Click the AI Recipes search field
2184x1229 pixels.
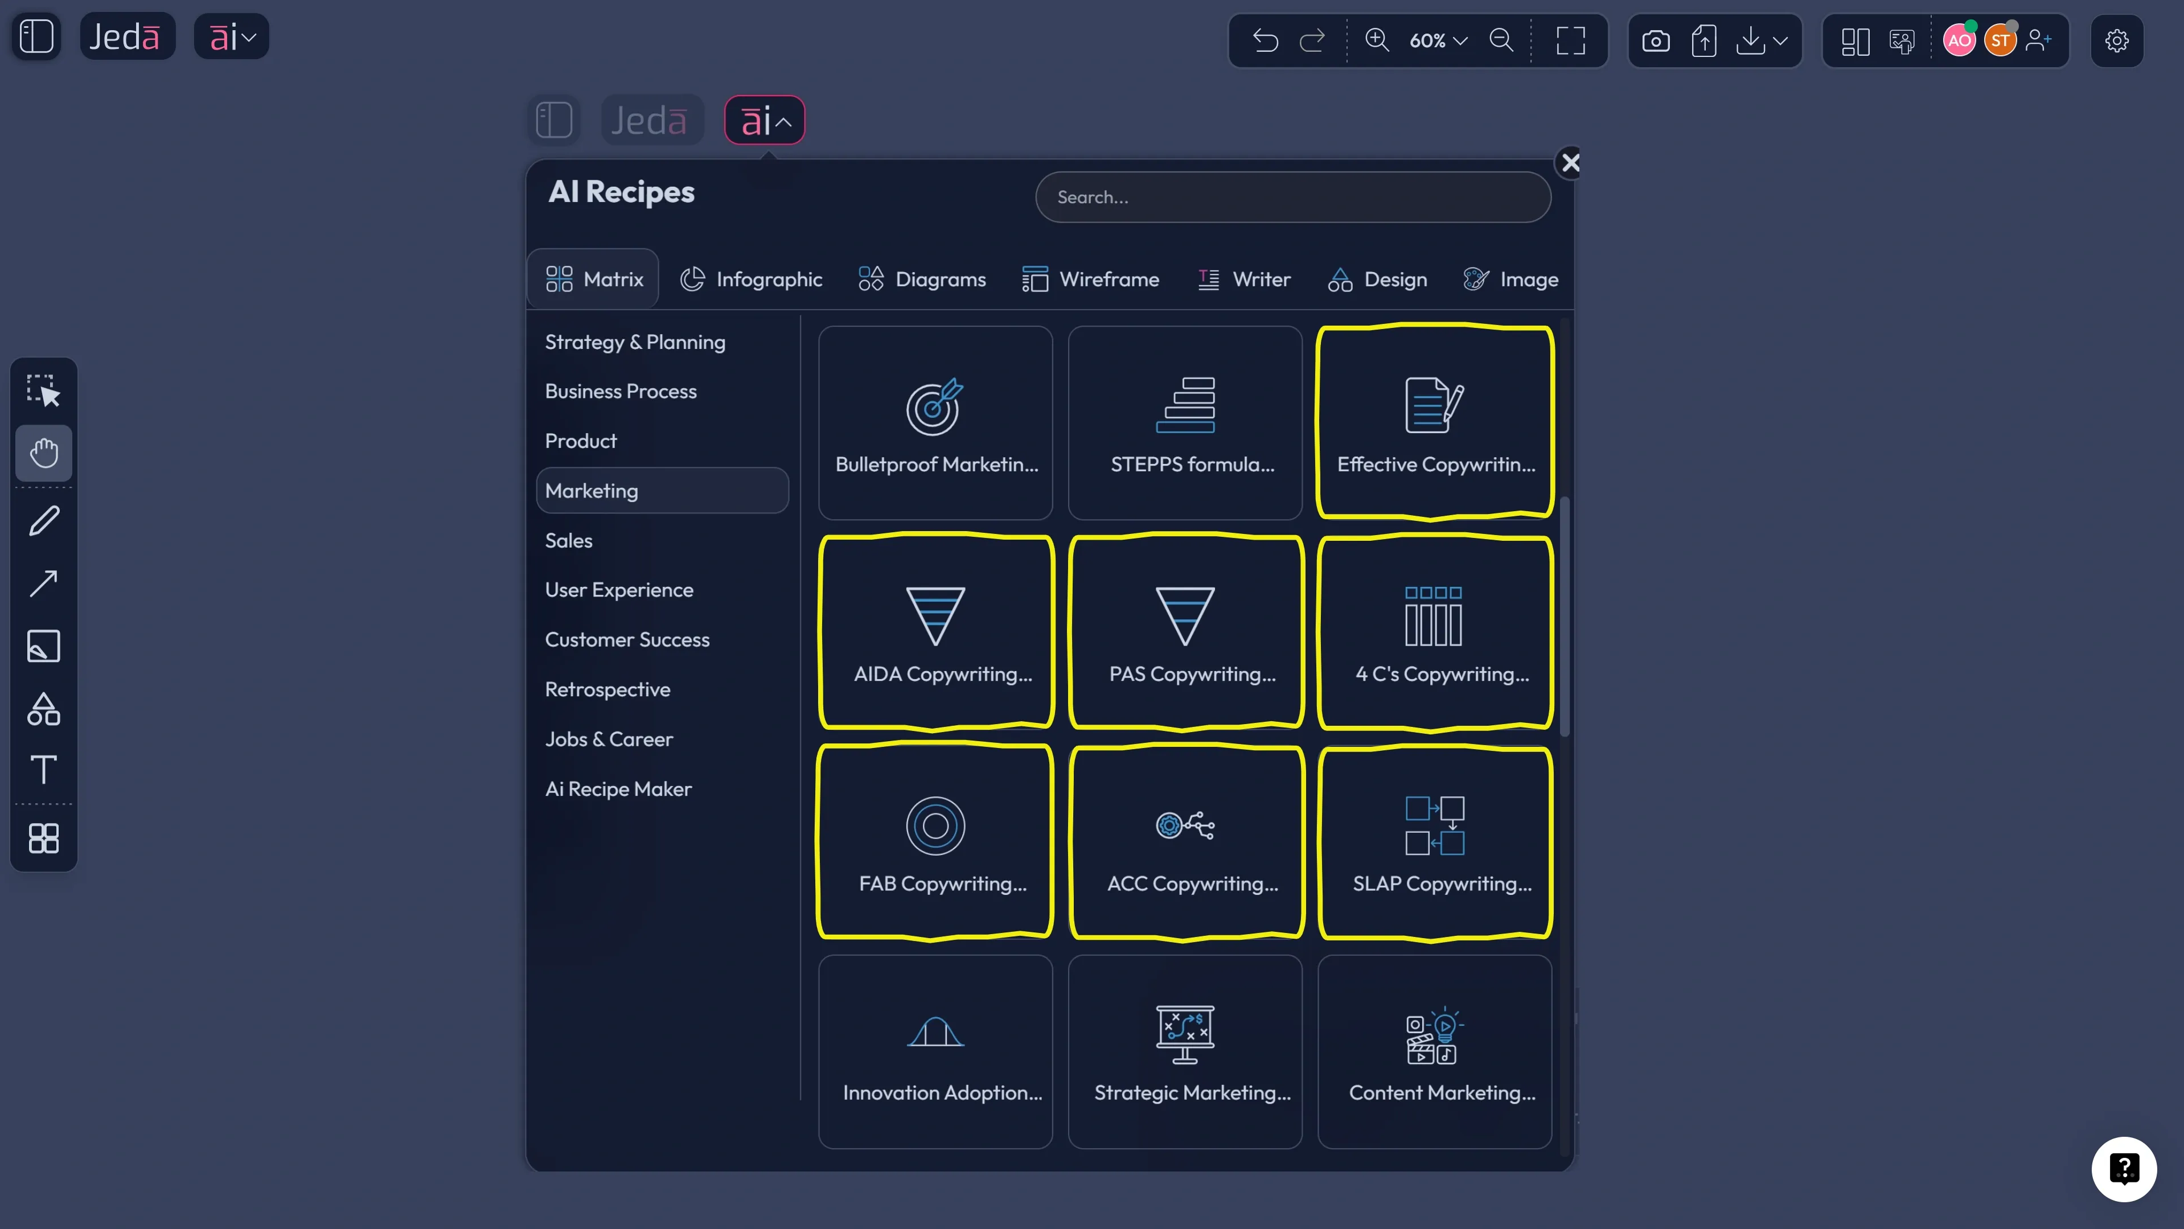1292,196
